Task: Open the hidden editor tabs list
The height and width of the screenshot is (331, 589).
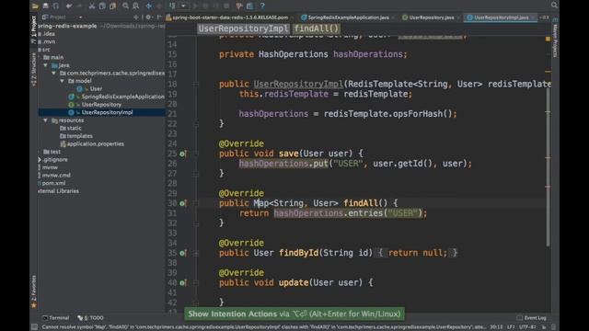Action: point(544,17)
